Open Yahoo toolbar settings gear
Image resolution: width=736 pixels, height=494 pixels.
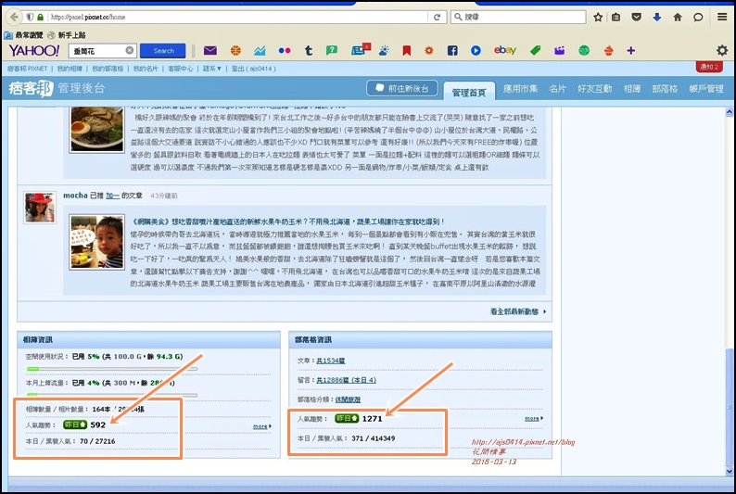722,50
